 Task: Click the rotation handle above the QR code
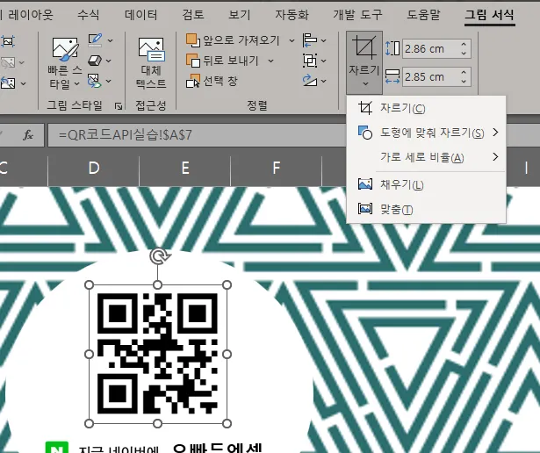click(x=158, y=256)
